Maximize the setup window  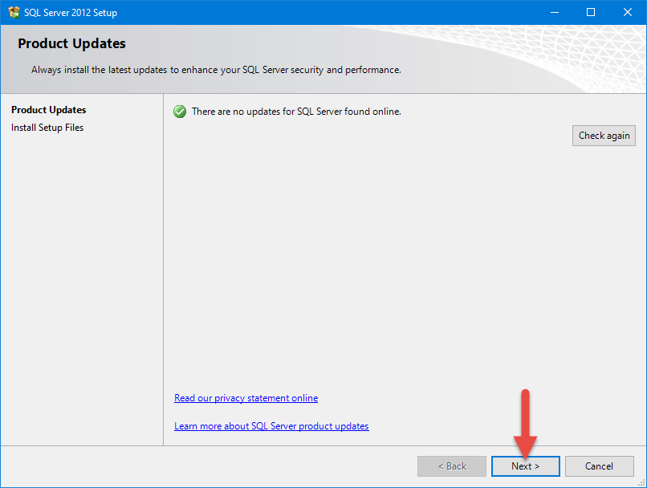(x=591, y=12)
